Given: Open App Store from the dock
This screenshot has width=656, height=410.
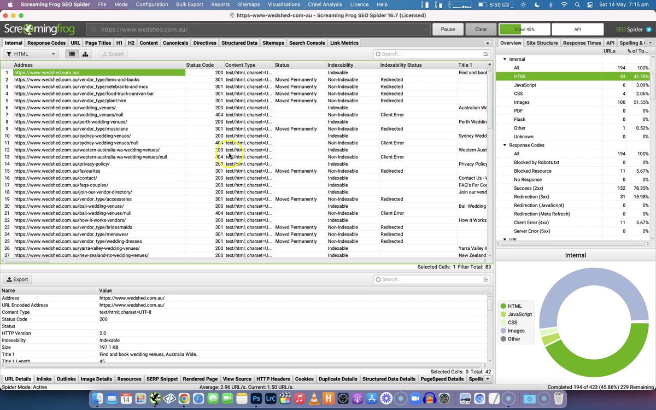Looking at the screenshot, I should [x=372, y=399].
